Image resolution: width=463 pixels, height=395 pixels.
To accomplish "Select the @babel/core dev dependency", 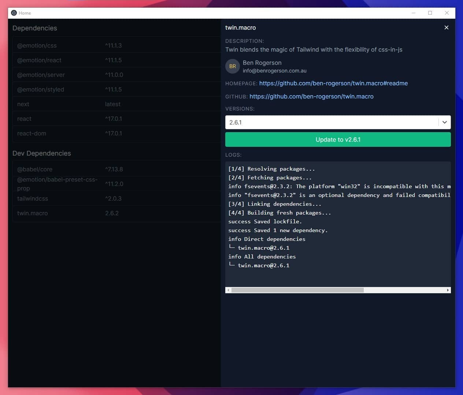I will (116, 169).
